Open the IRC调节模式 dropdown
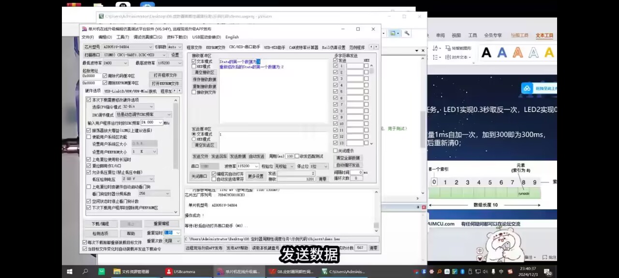The image size is (619, 278). click(x=143, y=115)
